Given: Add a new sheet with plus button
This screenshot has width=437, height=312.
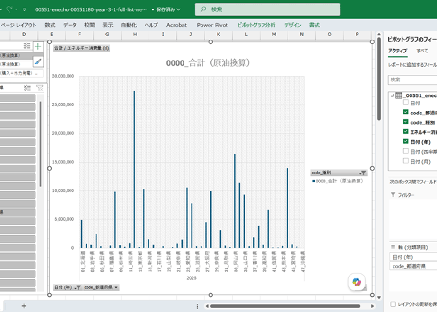Looking at the screenshot, I should [24, 306].
